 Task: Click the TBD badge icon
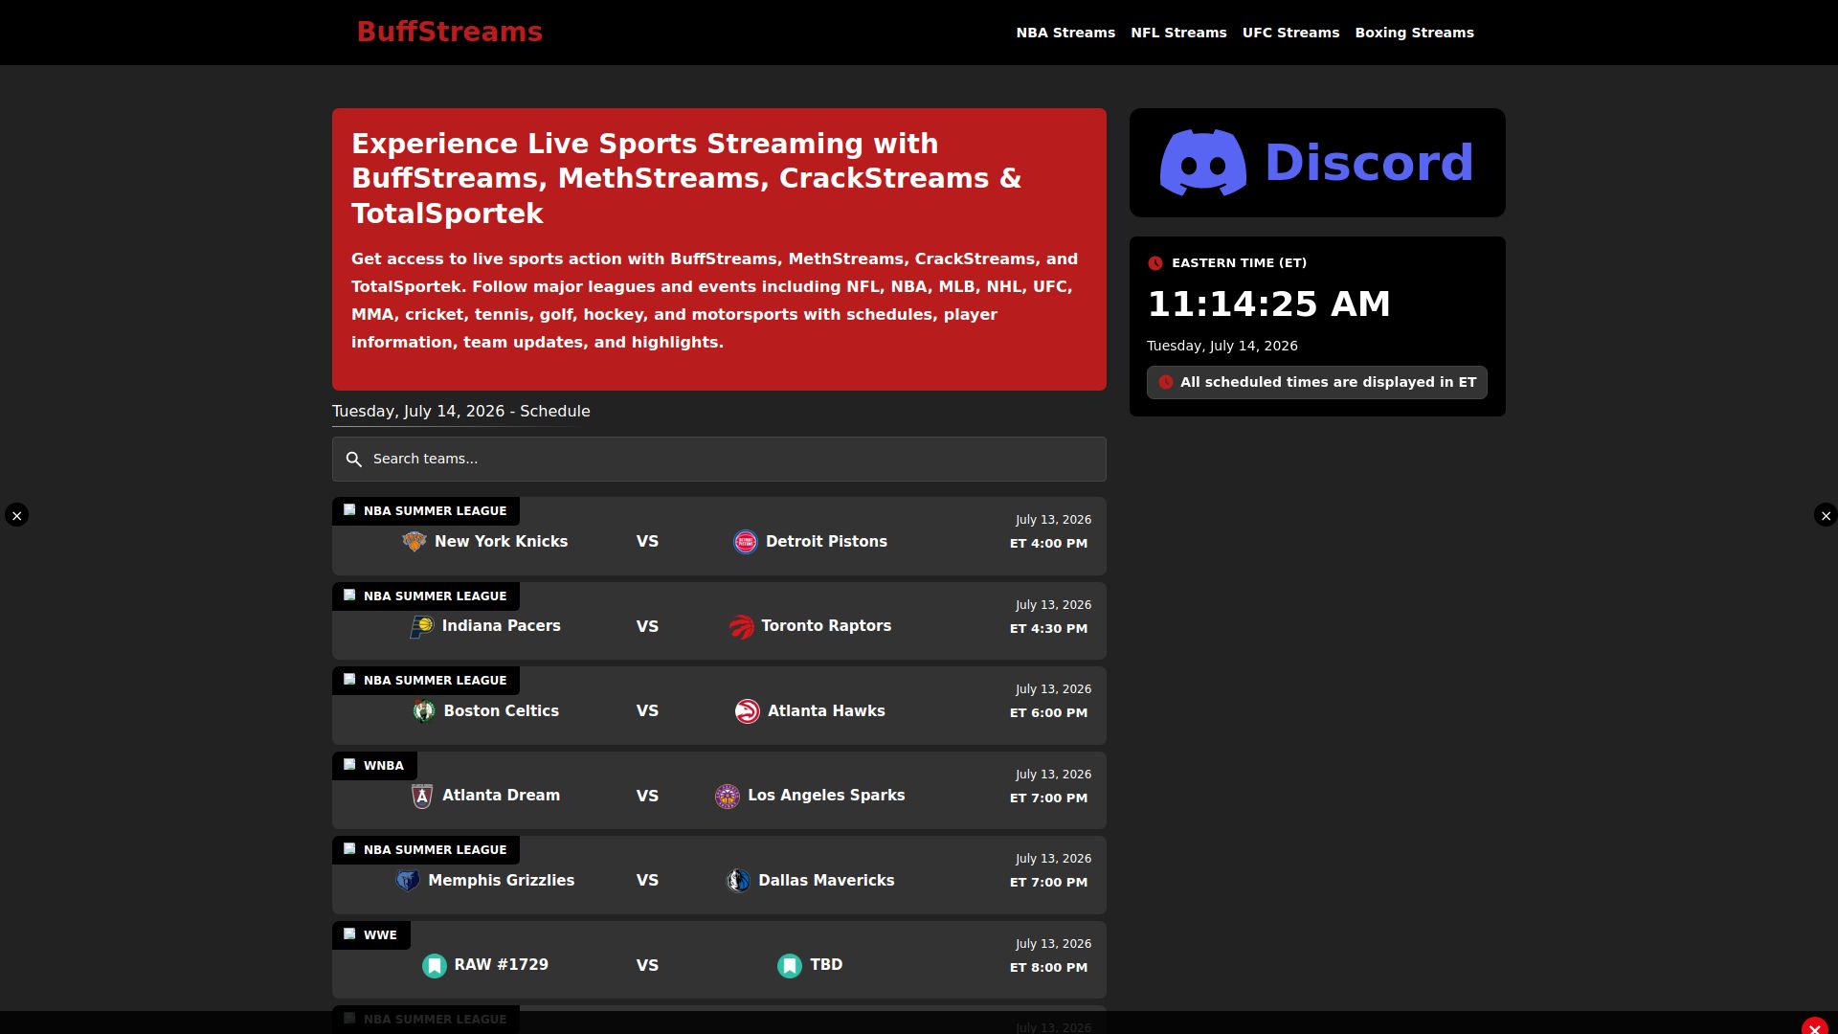click(790, 965)
